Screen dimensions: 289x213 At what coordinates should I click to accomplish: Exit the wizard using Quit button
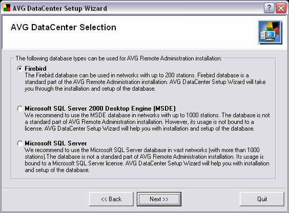[x=262, y=199]
